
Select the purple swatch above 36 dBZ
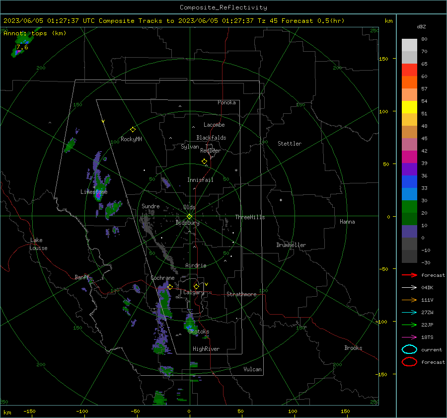coord(409,169)
